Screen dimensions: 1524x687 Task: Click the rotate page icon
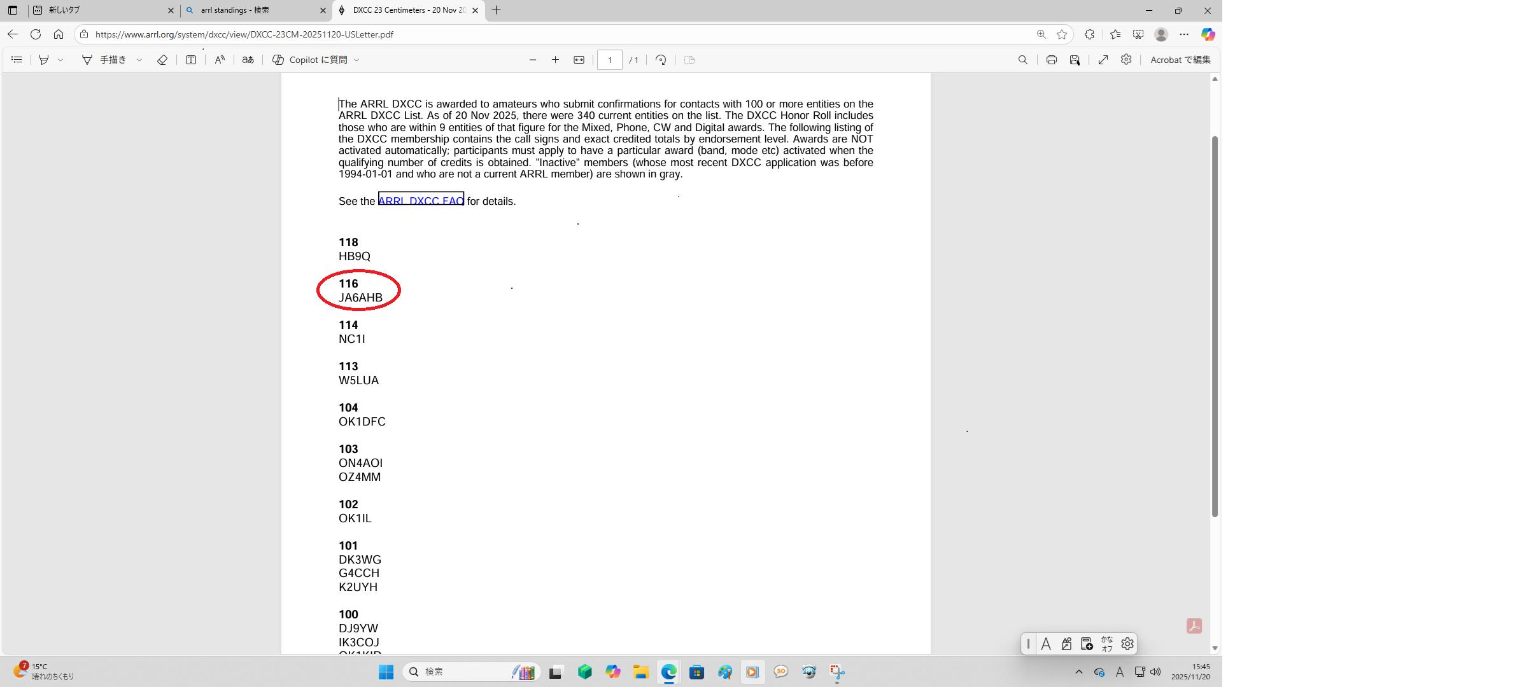[661, 60]
